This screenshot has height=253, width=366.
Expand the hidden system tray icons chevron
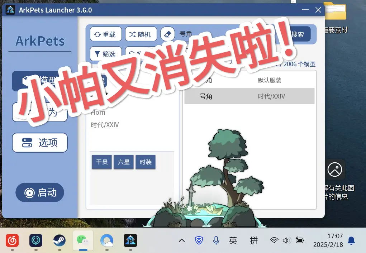click(182, 240)
